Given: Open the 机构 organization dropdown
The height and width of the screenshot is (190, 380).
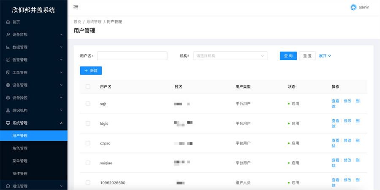Looking at the screenshot, I should (230, 56).
